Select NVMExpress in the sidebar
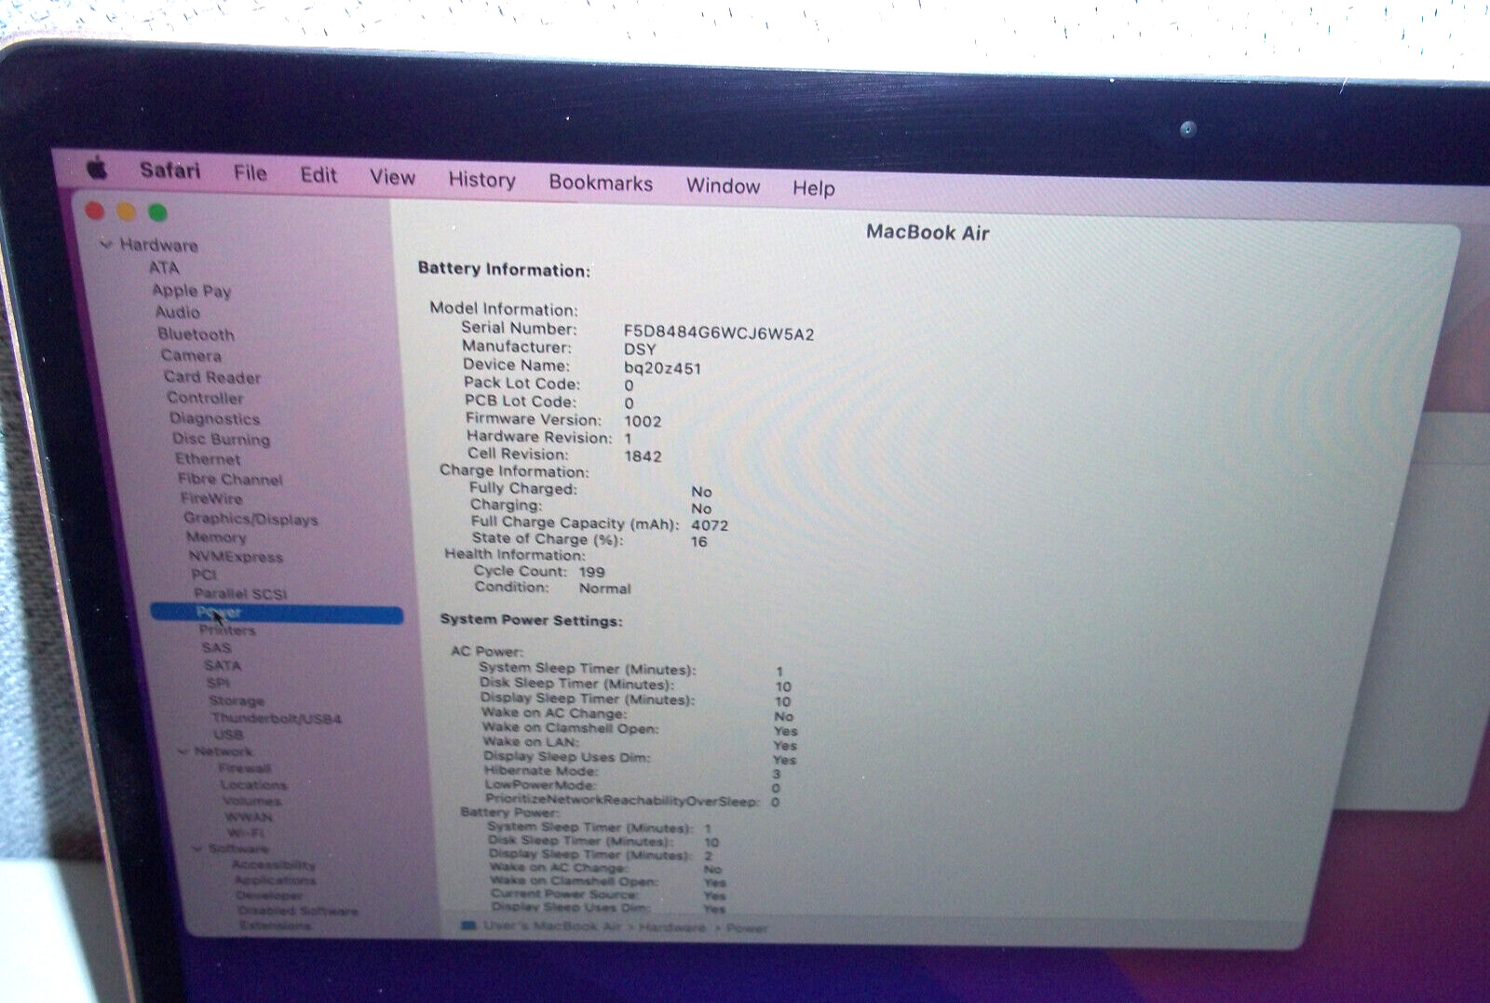The height and width of the screenshot is (1003, 1490). point(236,557)
